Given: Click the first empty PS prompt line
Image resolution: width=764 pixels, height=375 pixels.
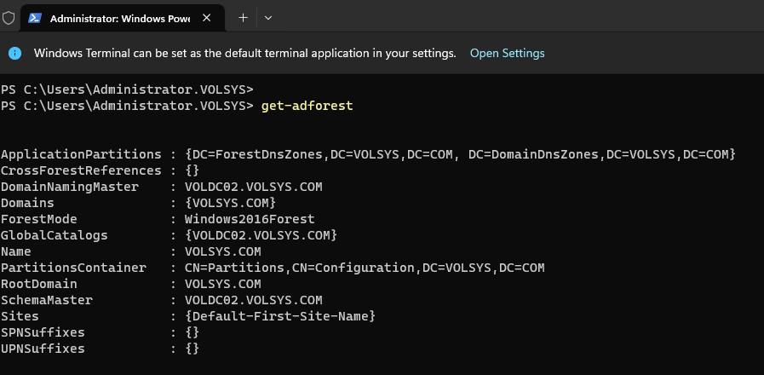Looking at the screenshot, I should tap(127, 89).
